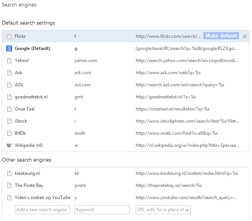The height and width of the screenshot is (221, 252).
Task: Click the goedmettekst.nl page icon
Action: [x=10, y=97]
